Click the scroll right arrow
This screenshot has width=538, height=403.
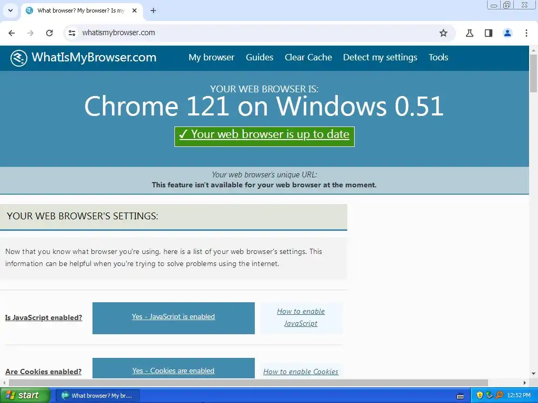point(525,383)
